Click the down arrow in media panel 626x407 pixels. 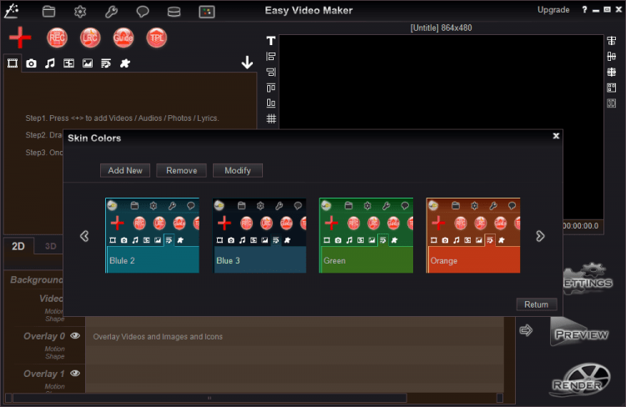pyautogui.click(x=247, y=63)
